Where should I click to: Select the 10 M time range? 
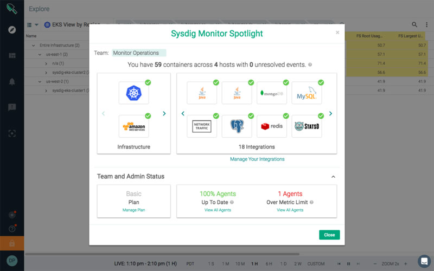point(240,264)
